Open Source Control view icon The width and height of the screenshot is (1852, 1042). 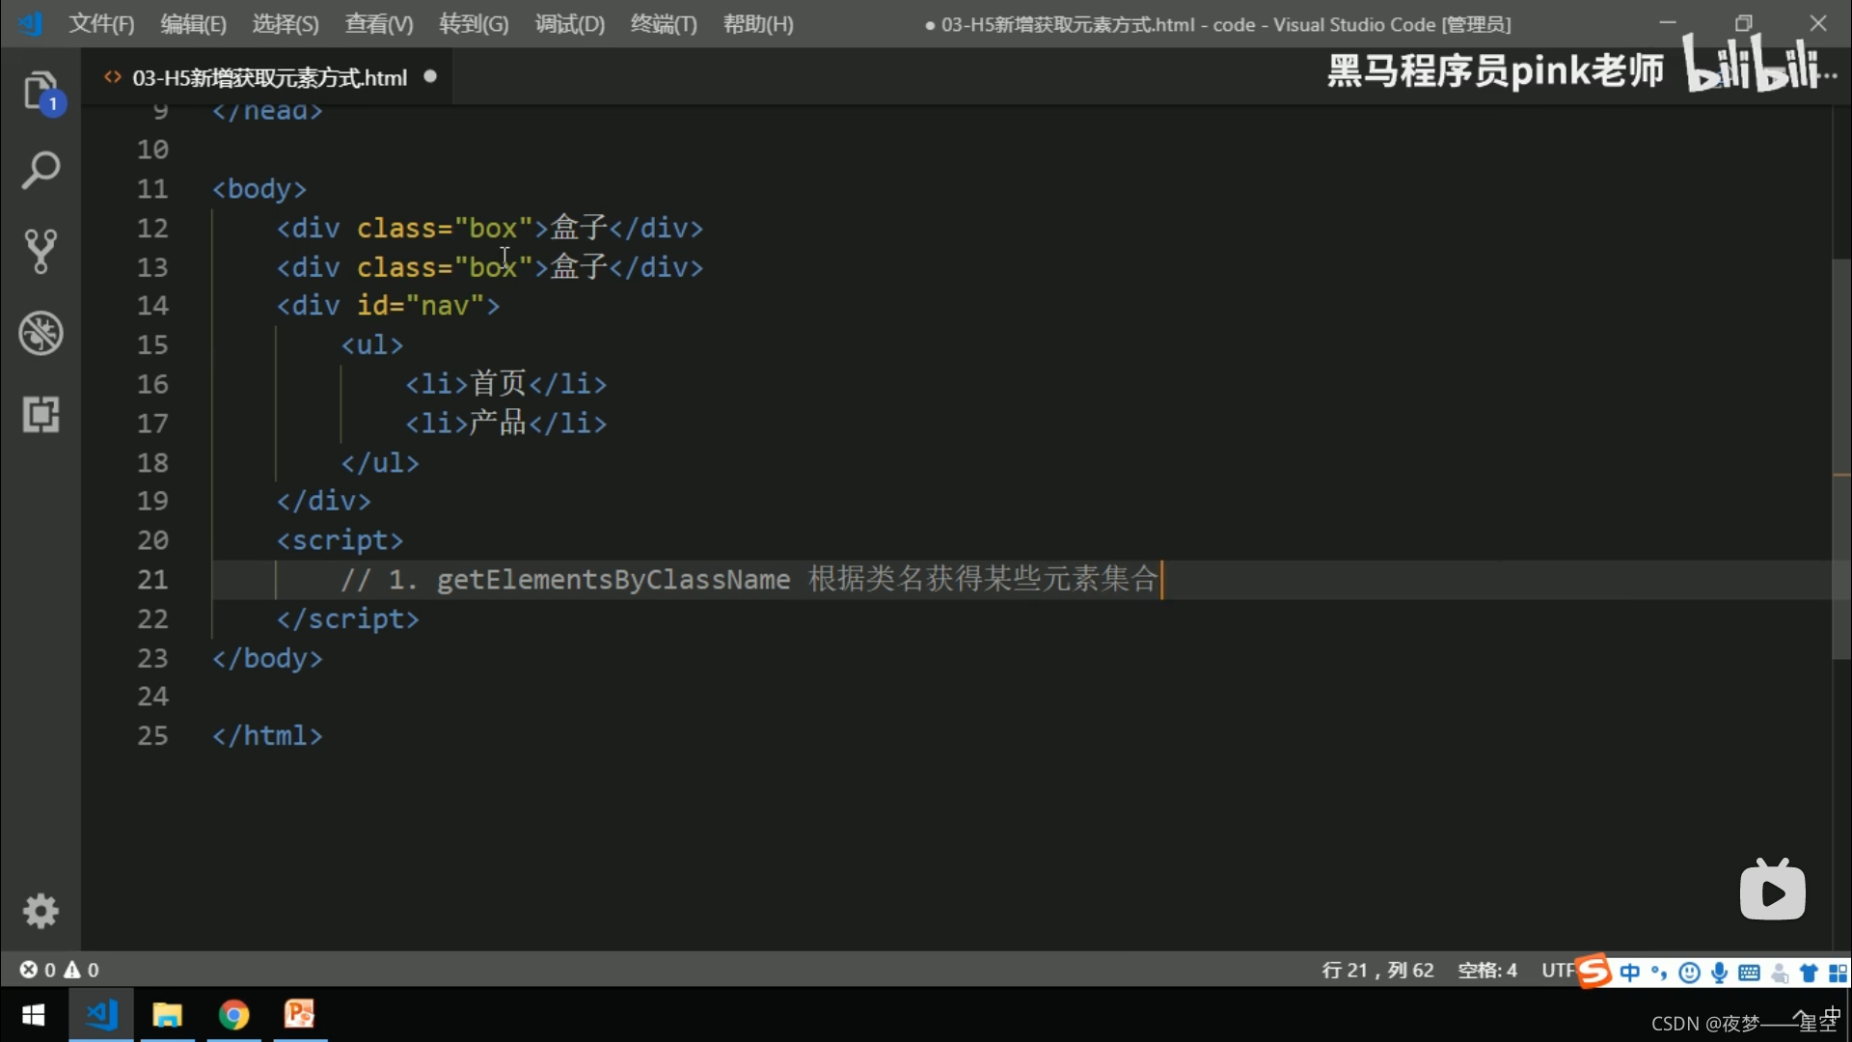(41, 251)
